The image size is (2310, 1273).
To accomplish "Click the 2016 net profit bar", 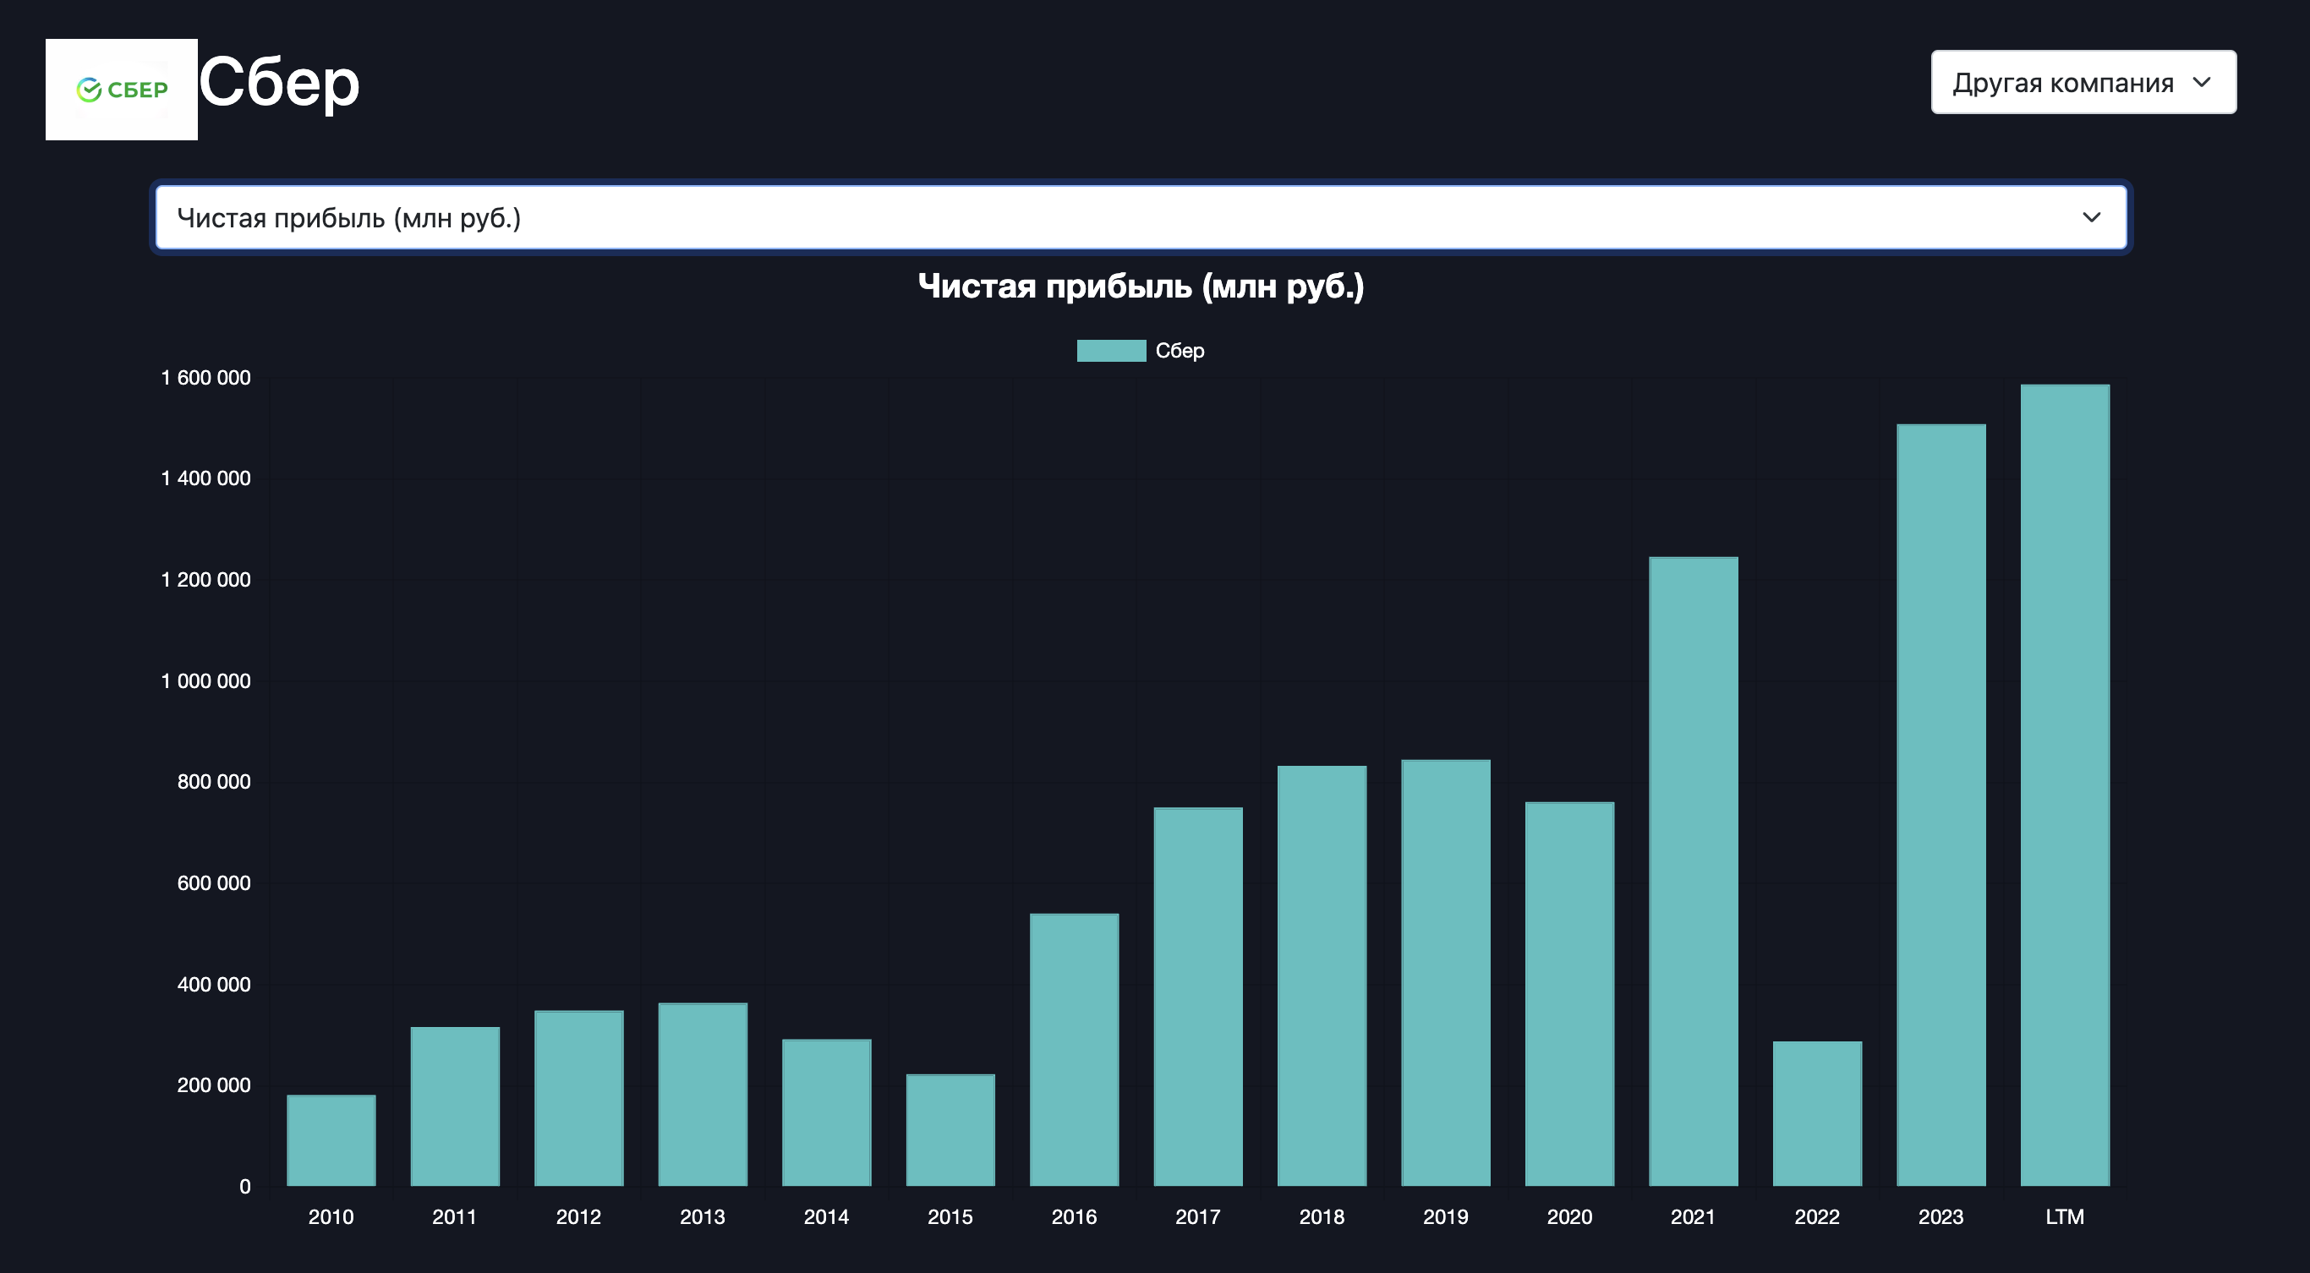I will [1073, 1050].
